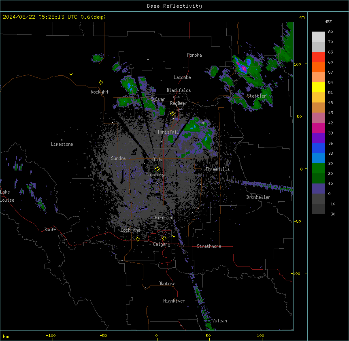Click the yellow diamond marker below RedDeer
The image size is (349, 341).
172,114
